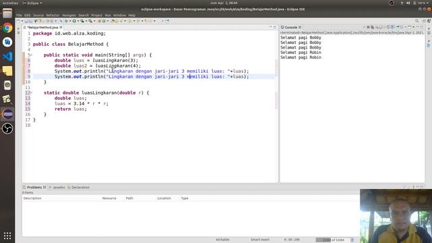Click the Coverage launch toolbar icon
432x243 pixels.
(82, 21)
